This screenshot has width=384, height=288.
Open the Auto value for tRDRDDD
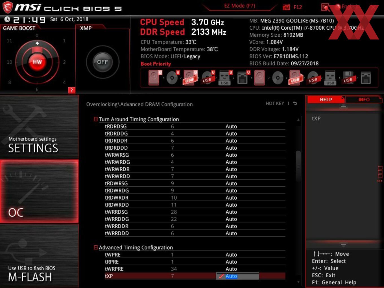pos(231,148)
